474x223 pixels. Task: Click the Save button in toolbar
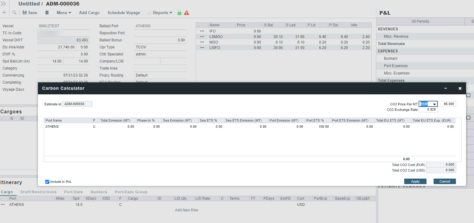pos(30,13)
